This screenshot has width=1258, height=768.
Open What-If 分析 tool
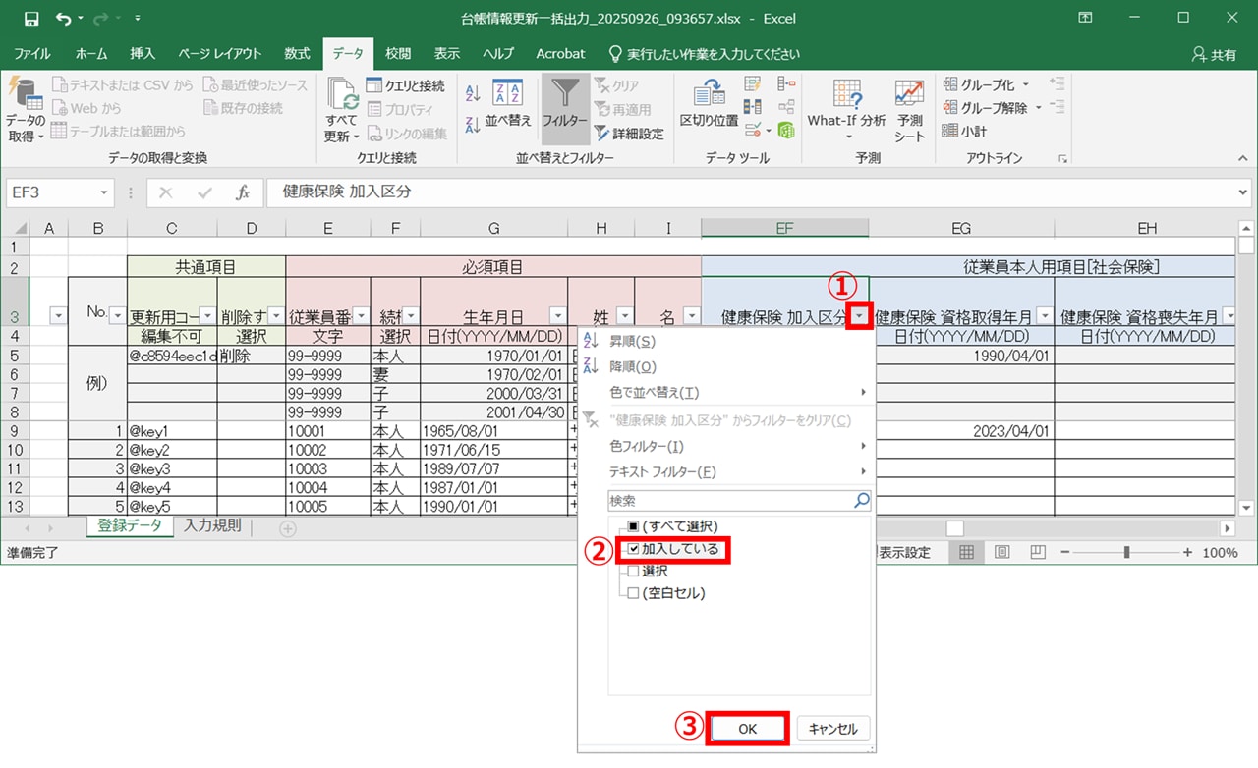tap(846, 103)
